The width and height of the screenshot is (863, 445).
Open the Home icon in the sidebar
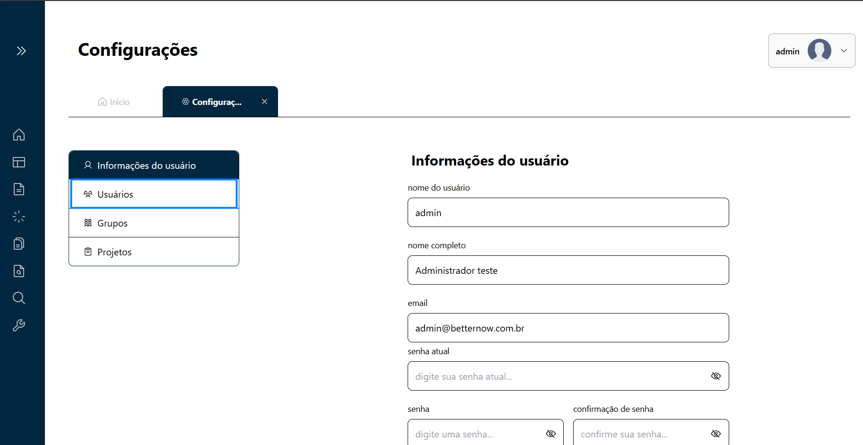[18, 135]
